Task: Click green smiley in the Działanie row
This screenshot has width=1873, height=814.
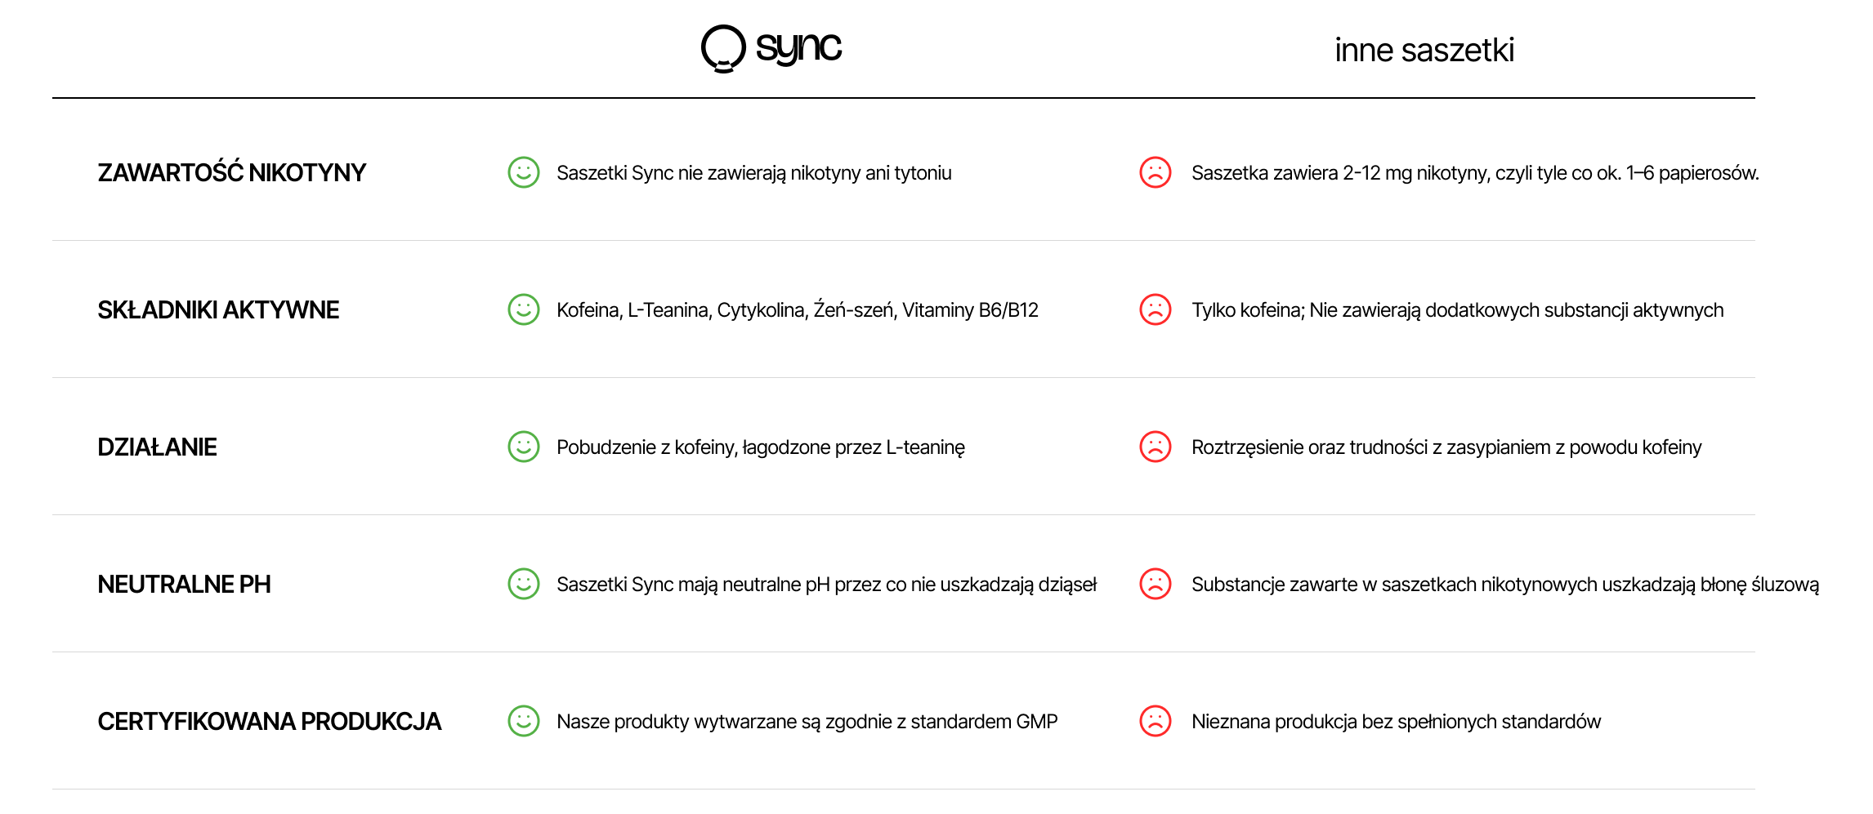Action: 524,447
